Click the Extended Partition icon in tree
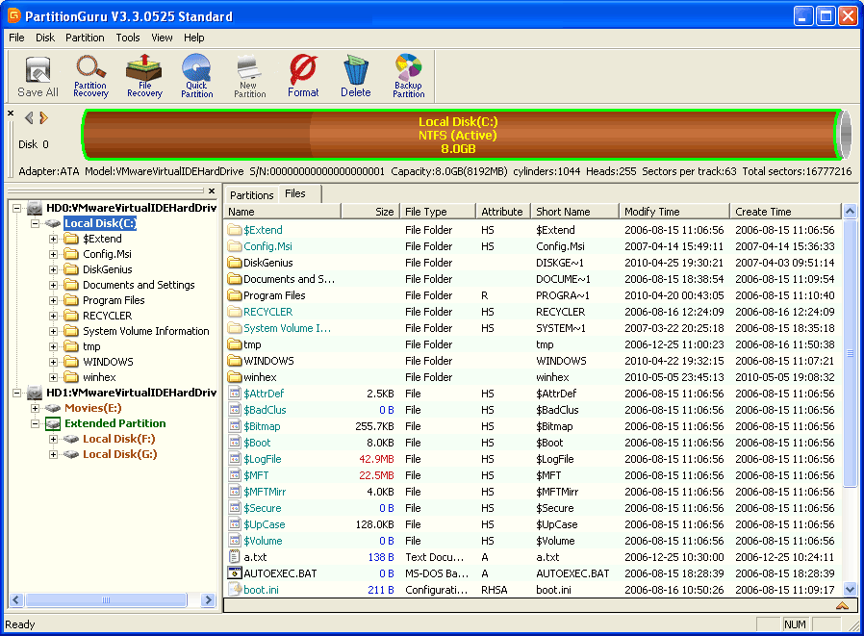The width and height of the screenshot is (864, 636). pos(53,423)
